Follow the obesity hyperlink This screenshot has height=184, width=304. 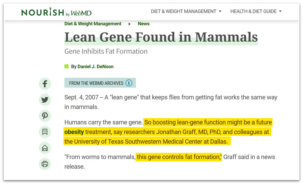pyautogui.click(x=74, y=132)
